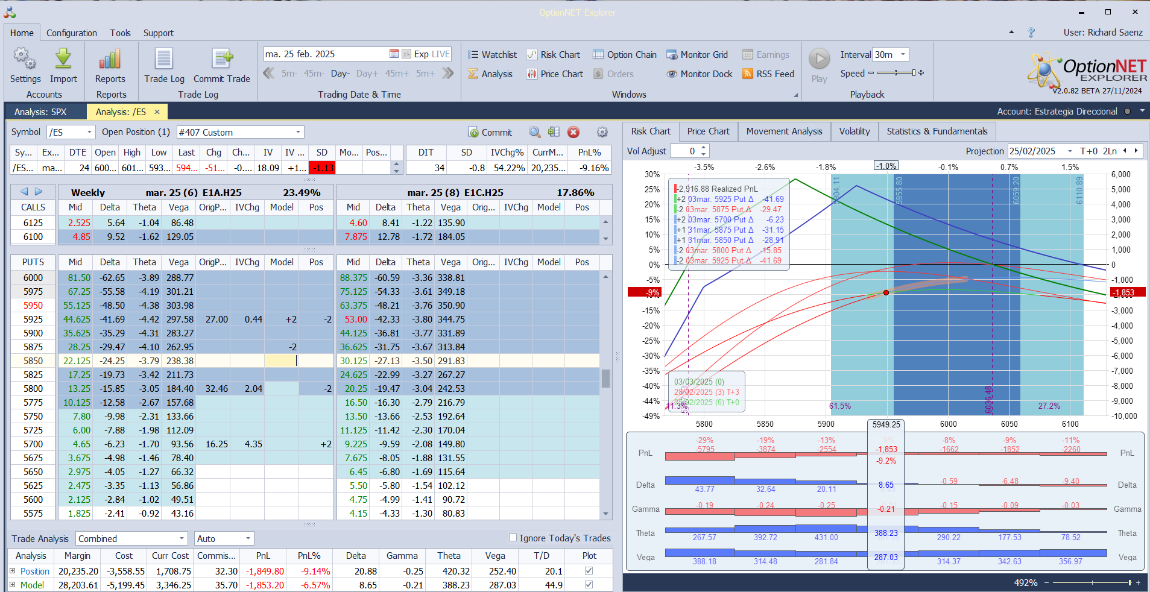Click the bar-interval icon next to calendar
Viewport: 1150px width, 592px height.
[x=406, y=54]
